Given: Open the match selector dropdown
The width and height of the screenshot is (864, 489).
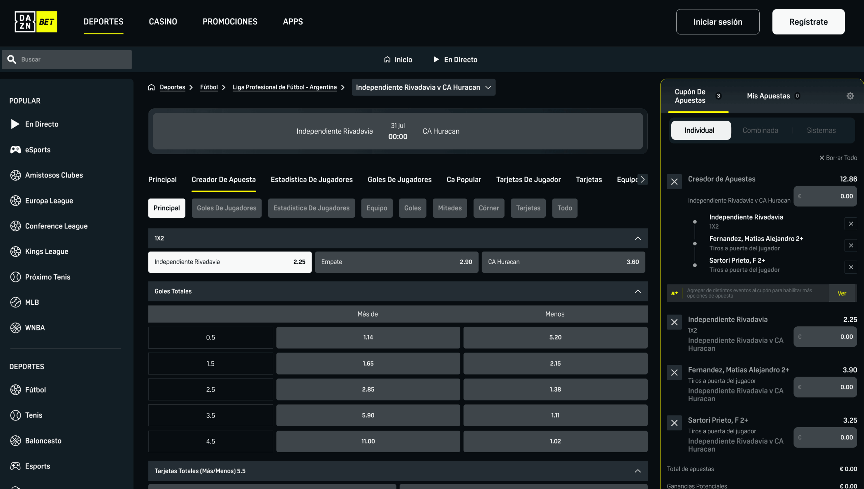Looking at the screenshot, I should click(424, 87).
